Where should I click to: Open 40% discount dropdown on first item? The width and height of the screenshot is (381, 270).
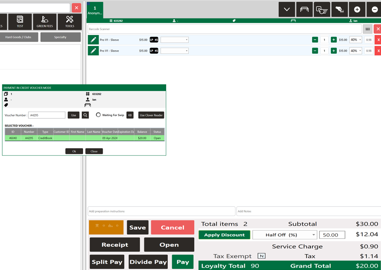point(356,40)
